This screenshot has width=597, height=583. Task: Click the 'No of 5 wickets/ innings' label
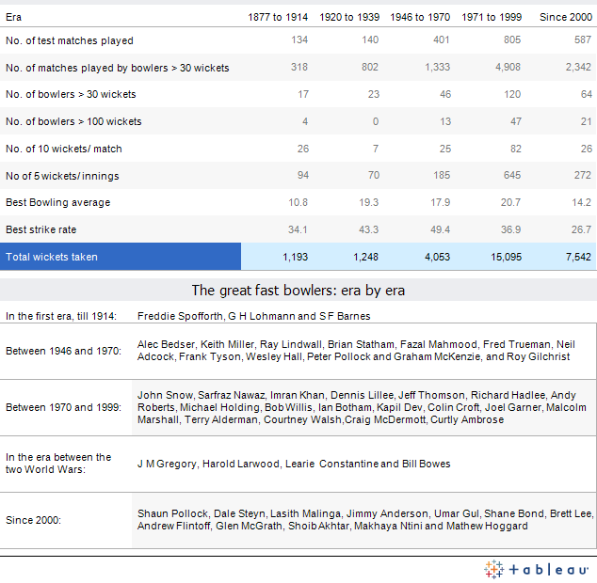(x=62, y=176)
